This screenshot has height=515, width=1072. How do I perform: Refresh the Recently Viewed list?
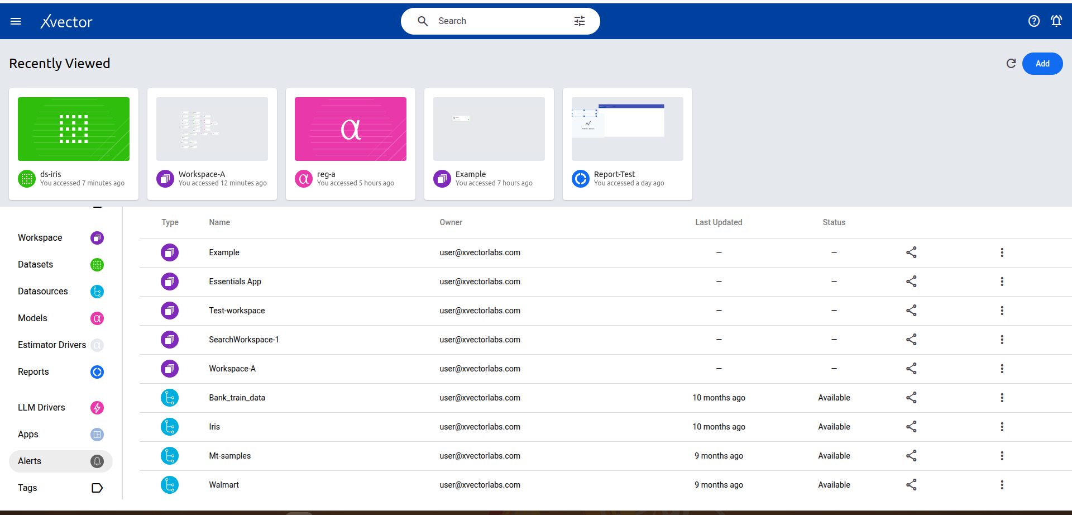click(x=1011, y=64)
